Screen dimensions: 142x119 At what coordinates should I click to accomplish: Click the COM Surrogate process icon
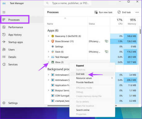pos(53,96)
